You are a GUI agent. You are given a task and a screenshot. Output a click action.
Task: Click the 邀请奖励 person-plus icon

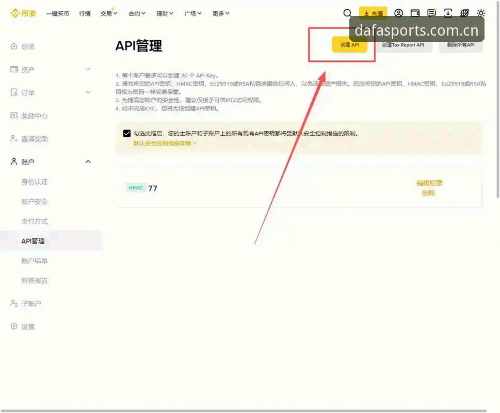click(x=14, y=139)
